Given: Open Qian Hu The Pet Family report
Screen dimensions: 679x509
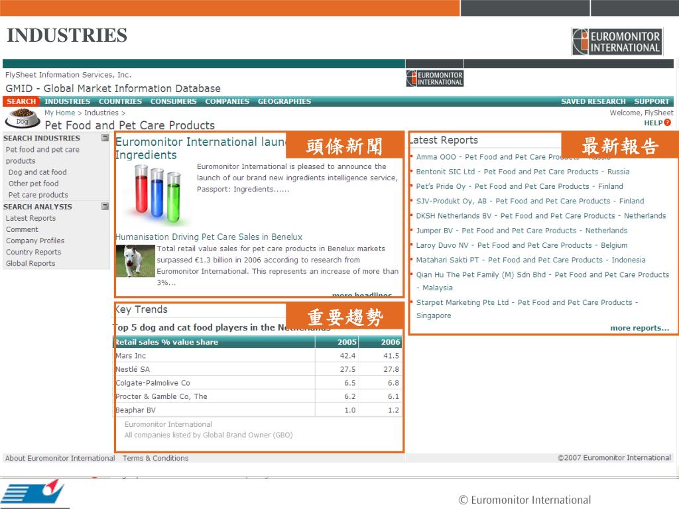Looking at the screenshot, I should [x=542, y=281].
